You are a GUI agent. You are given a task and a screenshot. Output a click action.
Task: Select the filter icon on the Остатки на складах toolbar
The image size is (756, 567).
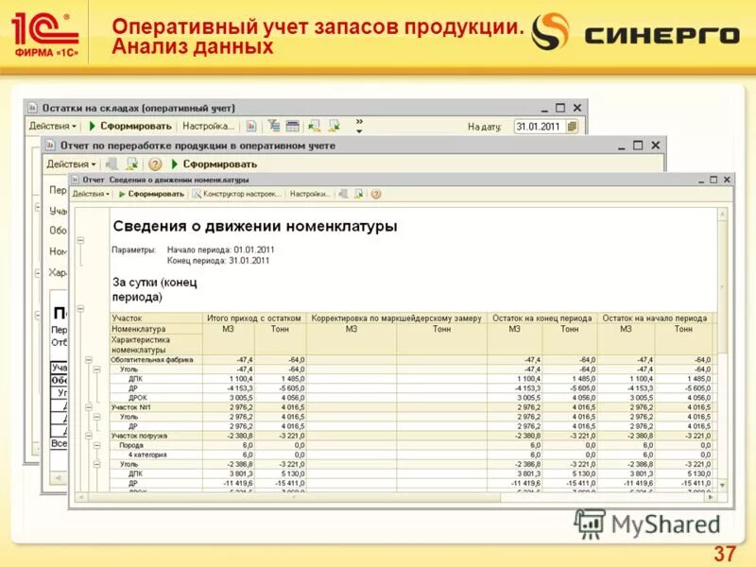273,126
